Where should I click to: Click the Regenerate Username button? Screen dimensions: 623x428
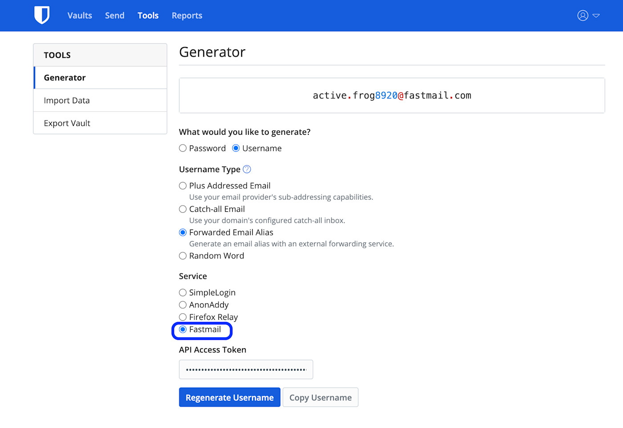coord(230,397)
